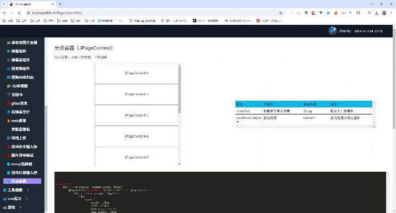
Task: Click inside the dark code block
Action: pyautogui.click(x=220, y=192)
